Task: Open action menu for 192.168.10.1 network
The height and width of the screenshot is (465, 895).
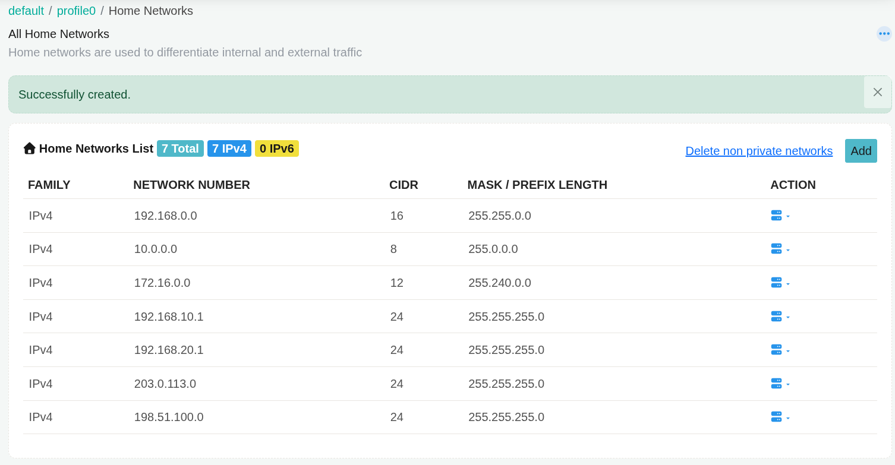Action: tap(780, 317)
